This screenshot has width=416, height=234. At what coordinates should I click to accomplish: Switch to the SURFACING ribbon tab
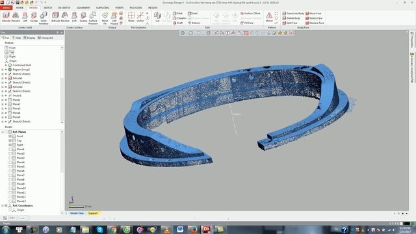tap(103, 8)
